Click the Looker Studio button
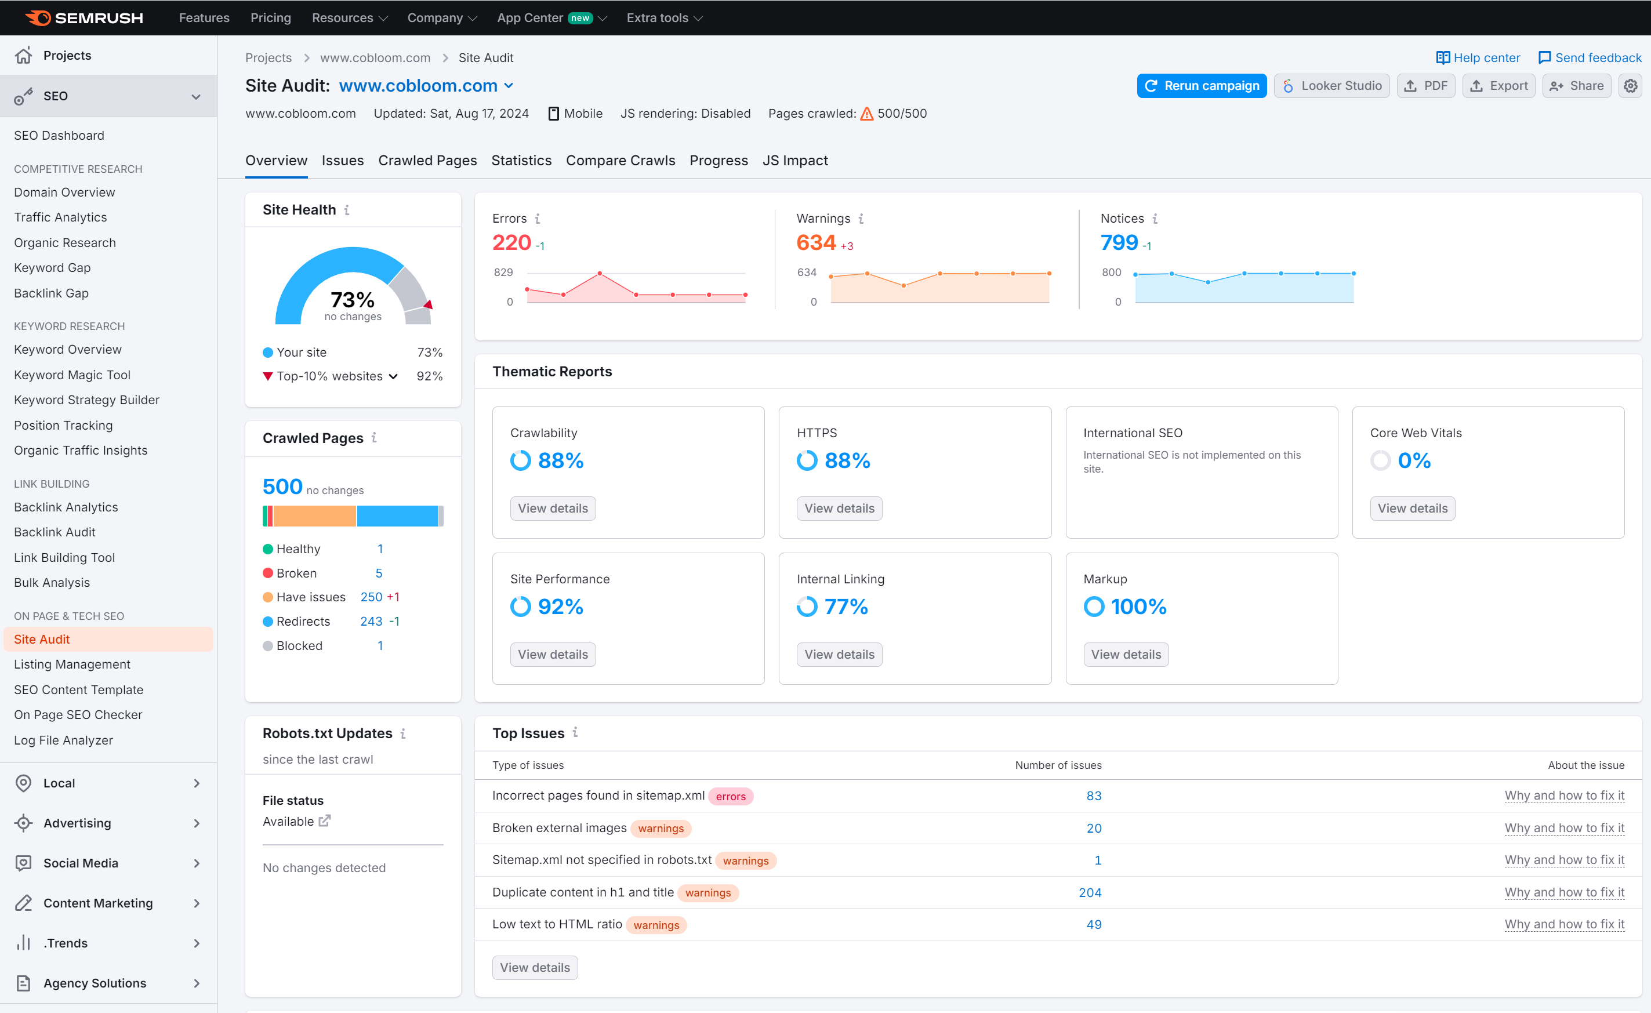 tap(1331, 86)
